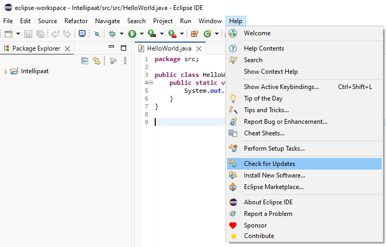Choose Help Contents in Help menu

tap(304, 48)
